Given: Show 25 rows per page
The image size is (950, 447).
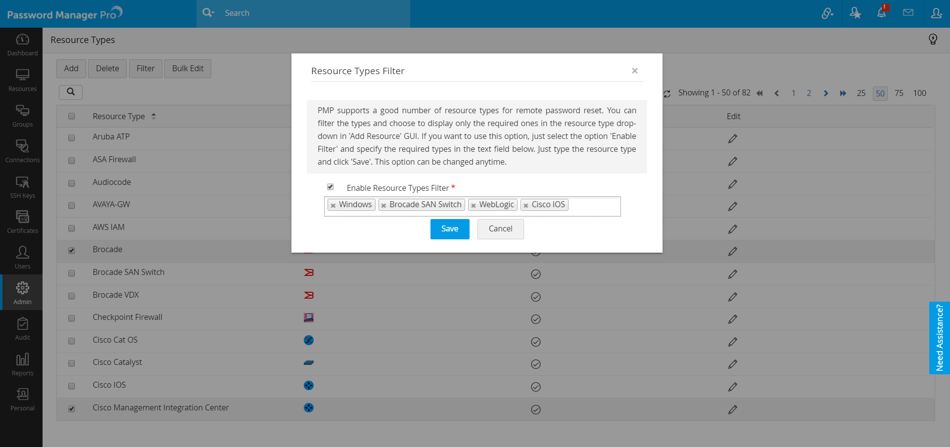Looking at the screenshot, I should [861, 93].
